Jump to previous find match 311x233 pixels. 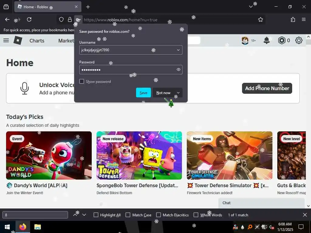[75, 215]
